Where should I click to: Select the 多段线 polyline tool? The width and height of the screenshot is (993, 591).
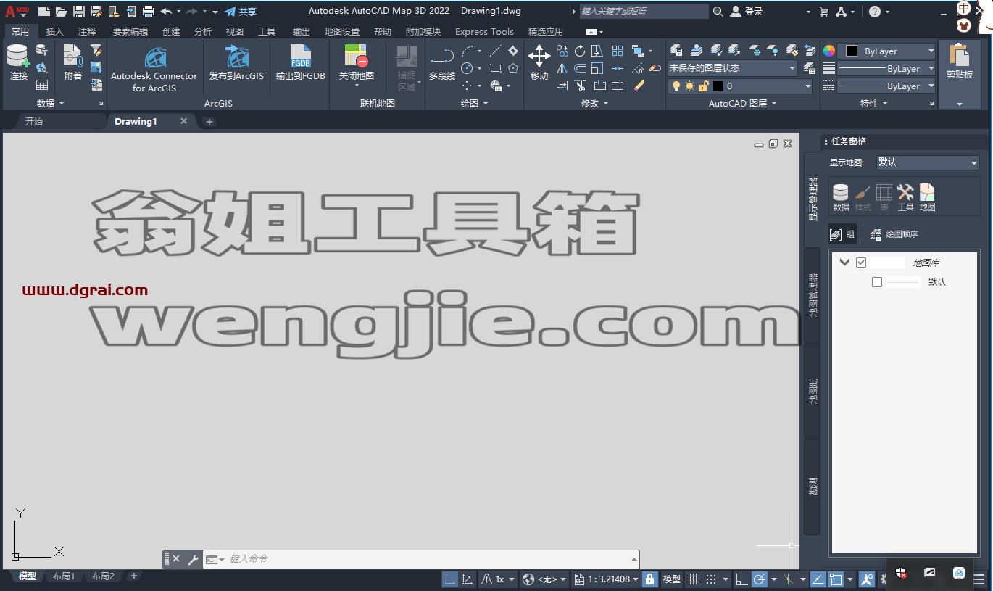coord(442,62)
